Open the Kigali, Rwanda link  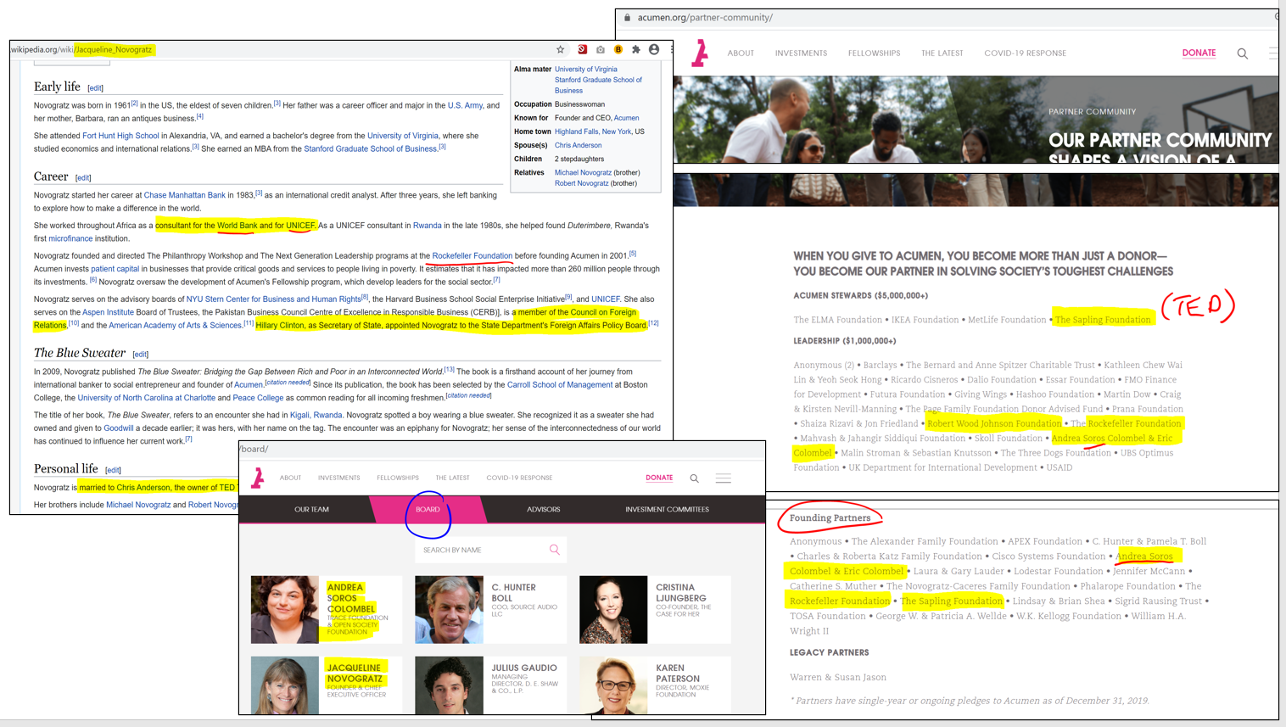coord(316,415)
